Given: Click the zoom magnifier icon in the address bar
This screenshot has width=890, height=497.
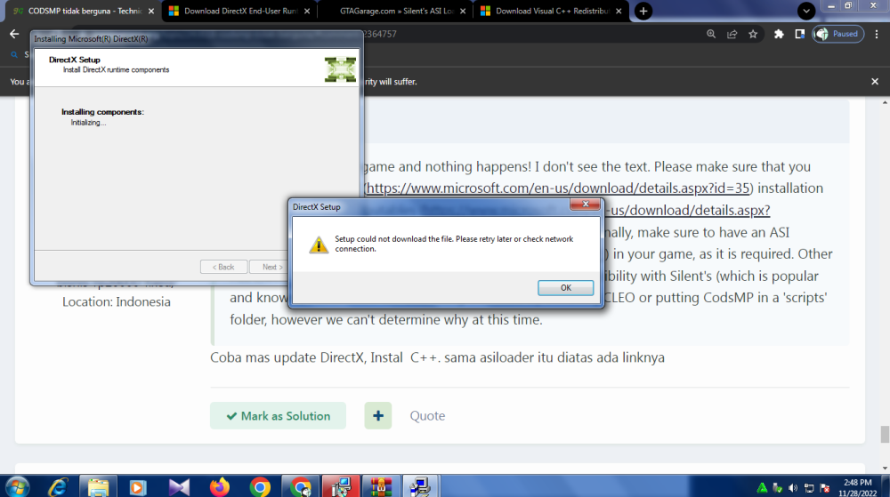Looking at the screenshot, I should [710, 34].
